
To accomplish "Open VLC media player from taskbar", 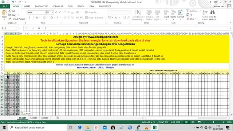I will [146, 127].
